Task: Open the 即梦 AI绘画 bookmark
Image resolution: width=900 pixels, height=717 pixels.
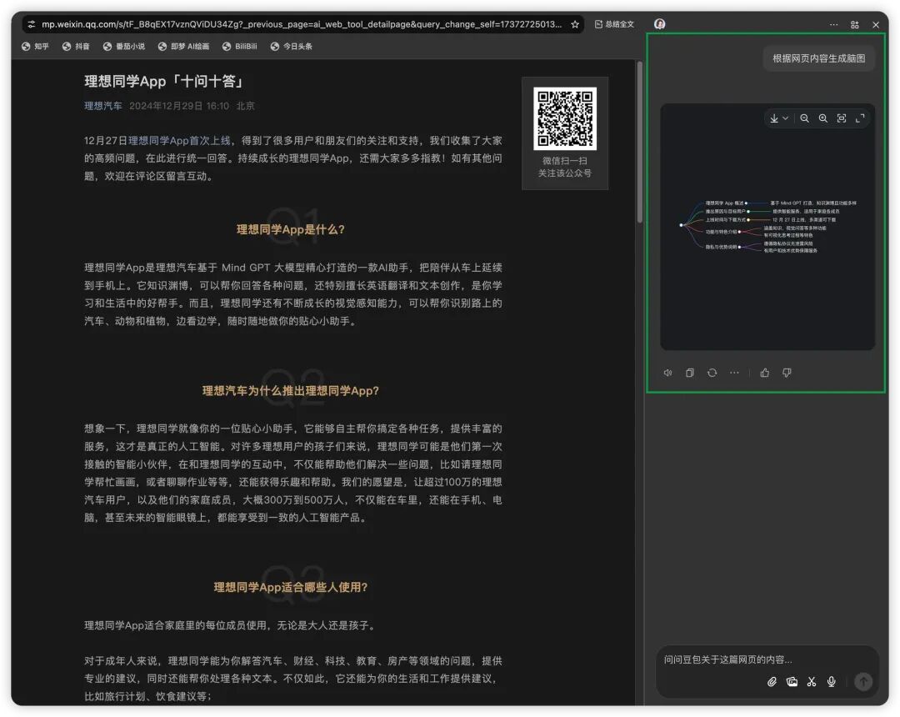Action: [183, 47]
